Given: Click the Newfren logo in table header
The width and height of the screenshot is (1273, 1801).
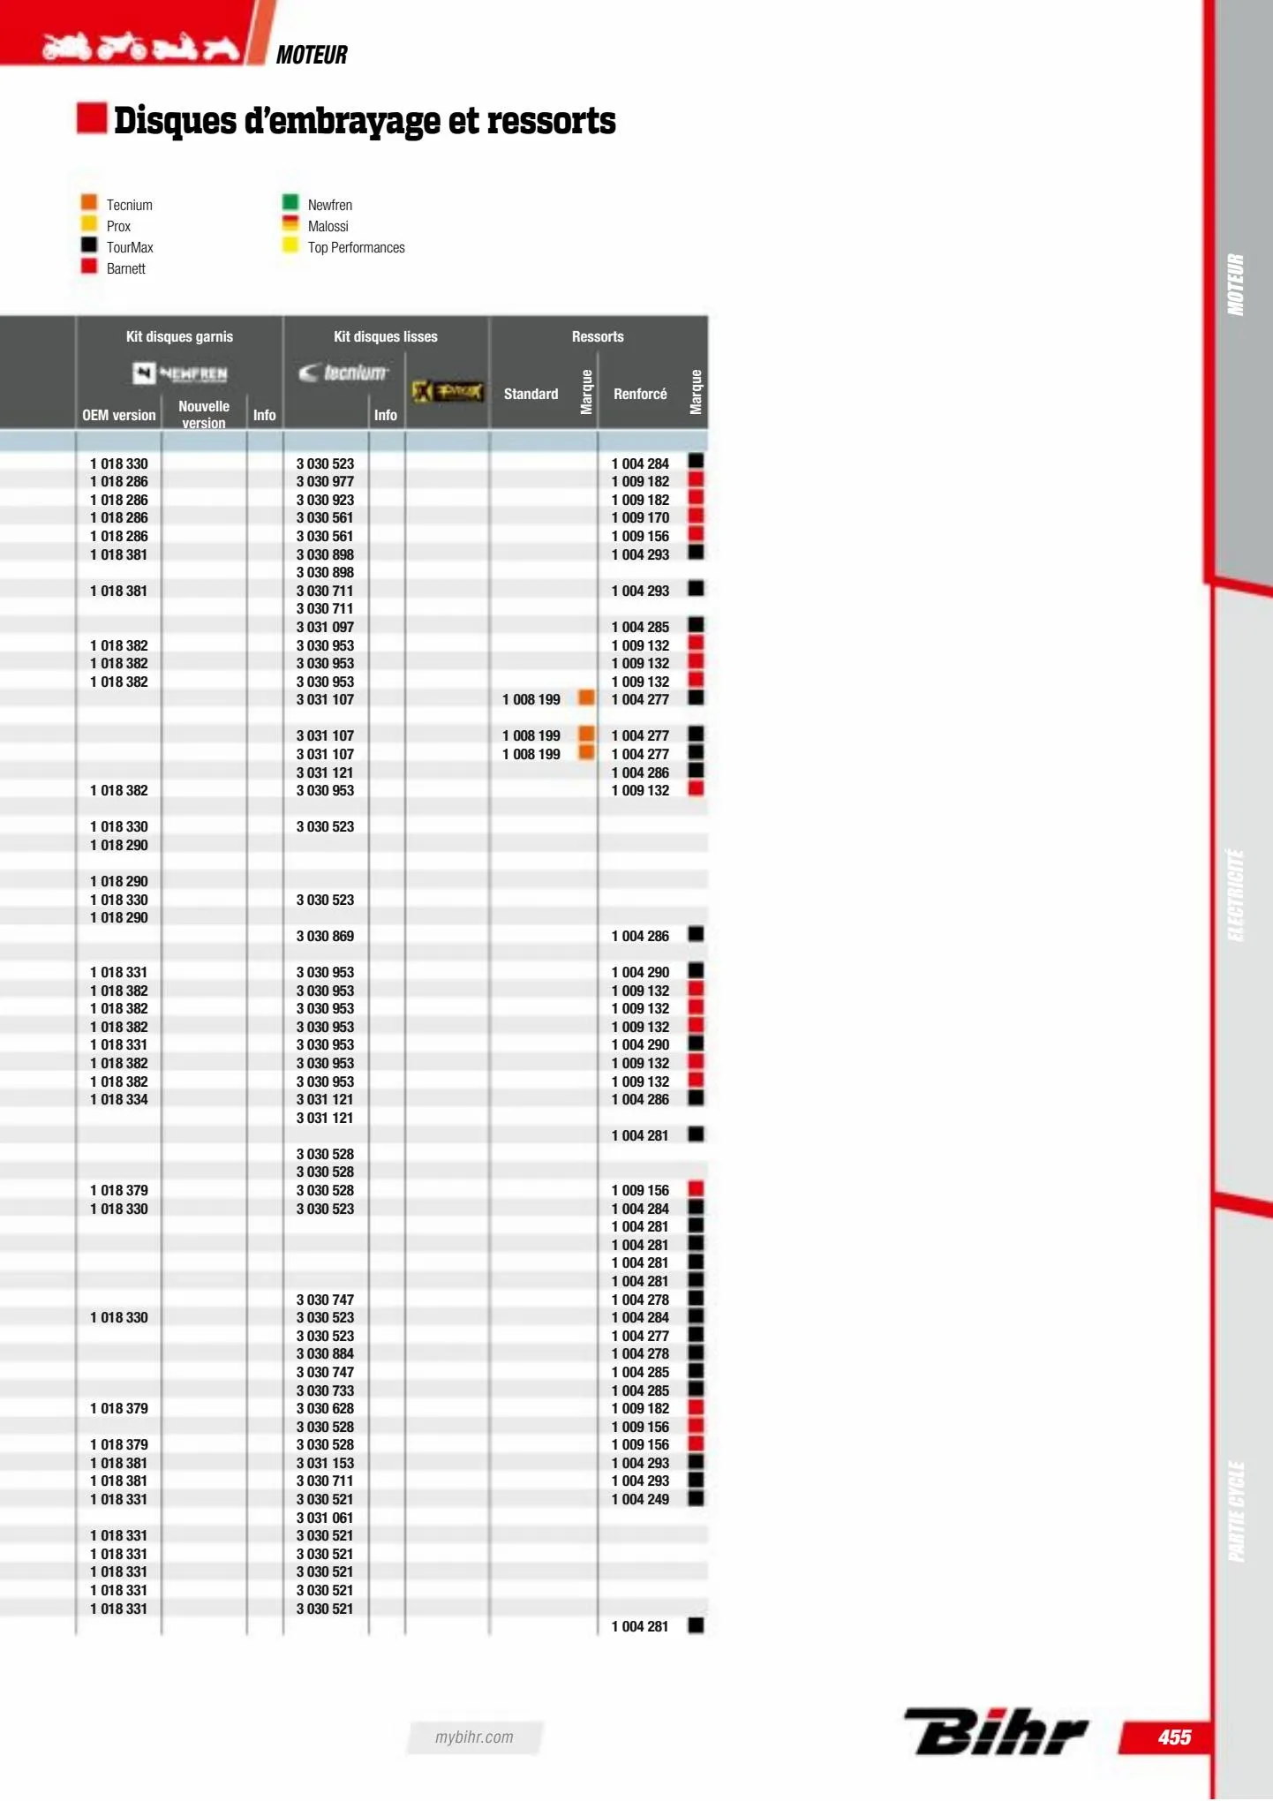Looking at the screenshot, I should 180,373.
